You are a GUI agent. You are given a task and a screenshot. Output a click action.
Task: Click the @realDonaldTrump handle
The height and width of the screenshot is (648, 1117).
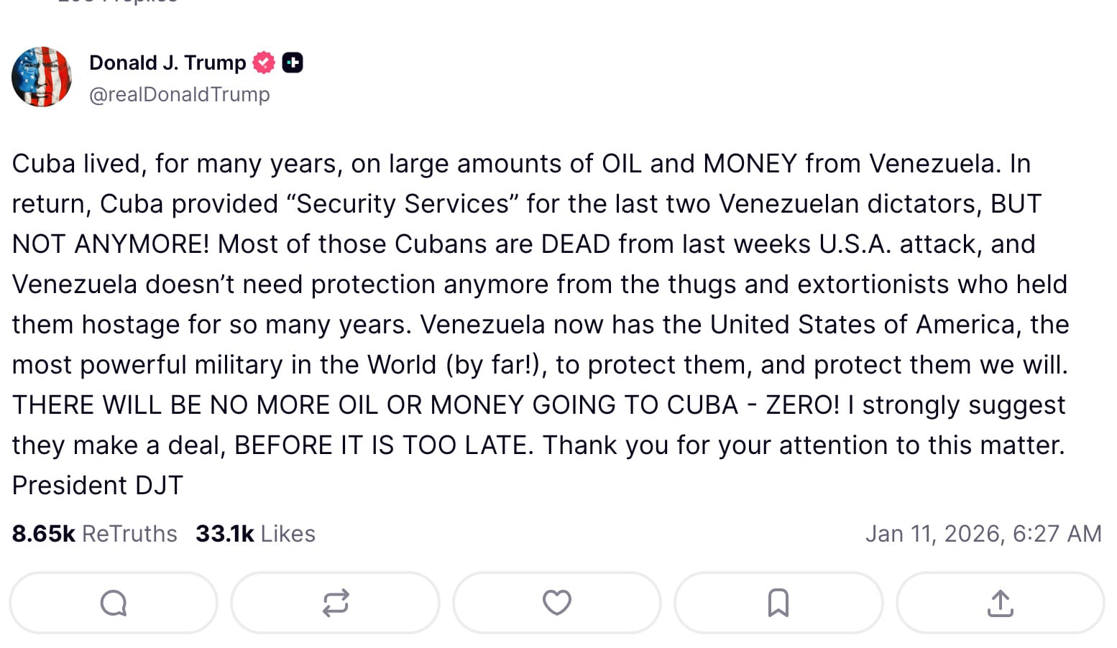coord(179,93)
